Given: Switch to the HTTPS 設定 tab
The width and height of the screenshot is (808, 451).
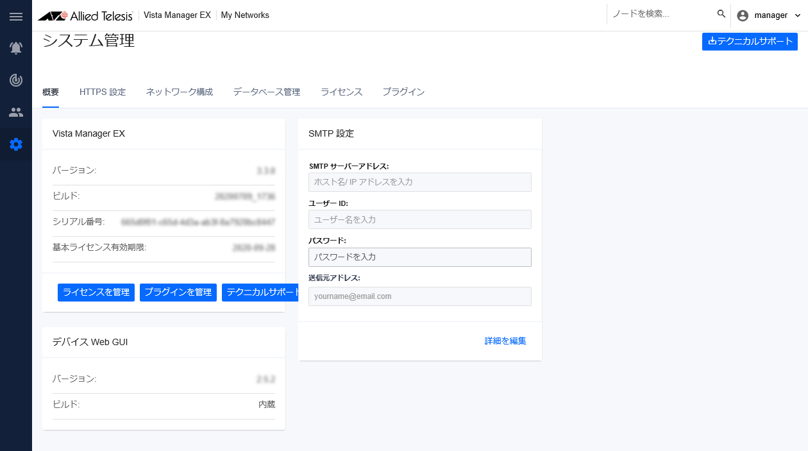Looking at the screenshot, I should (103, 92).
